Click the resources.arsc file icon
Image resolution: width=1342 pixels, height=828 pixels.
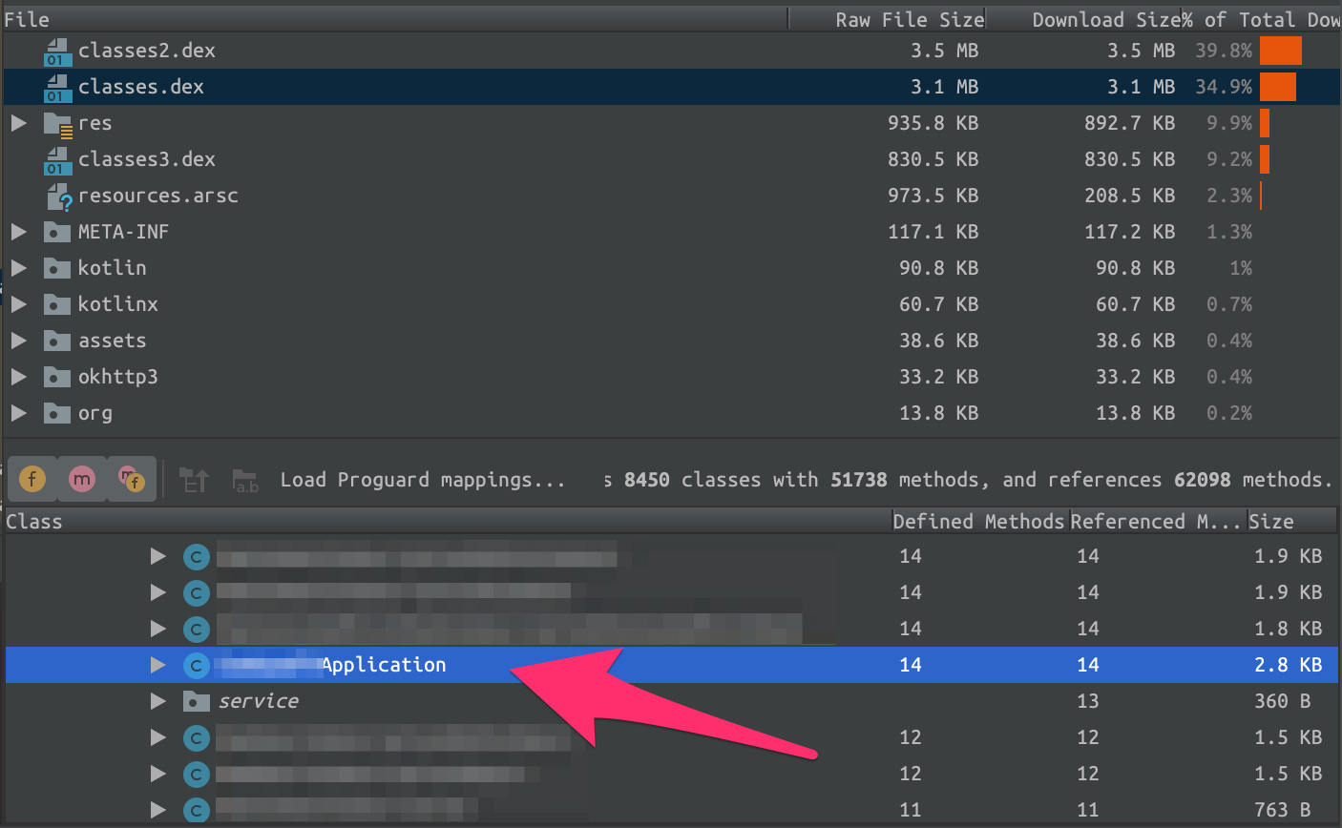tap(59, 197)
